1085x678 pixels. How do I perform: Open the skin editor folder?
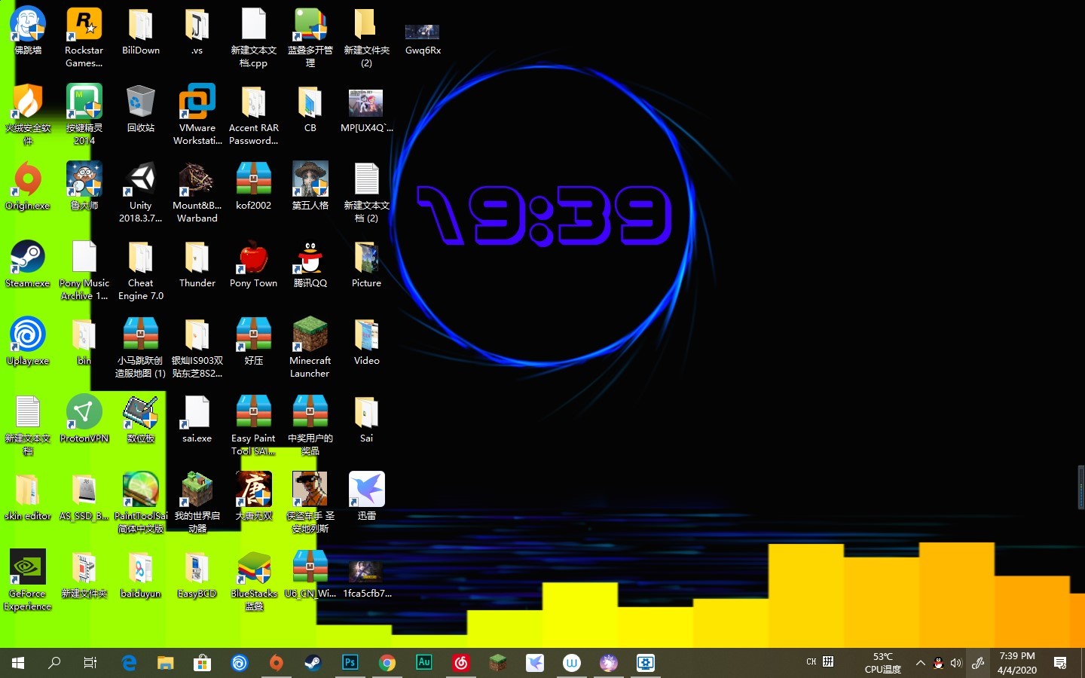click(x=28, y=497)
